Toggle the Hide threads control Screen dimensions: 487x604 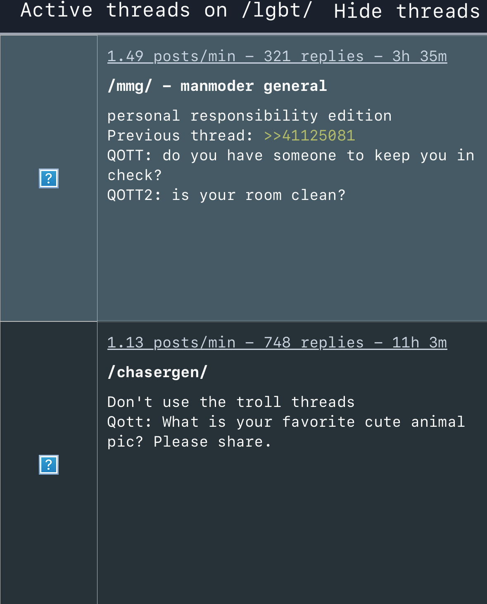407,11
